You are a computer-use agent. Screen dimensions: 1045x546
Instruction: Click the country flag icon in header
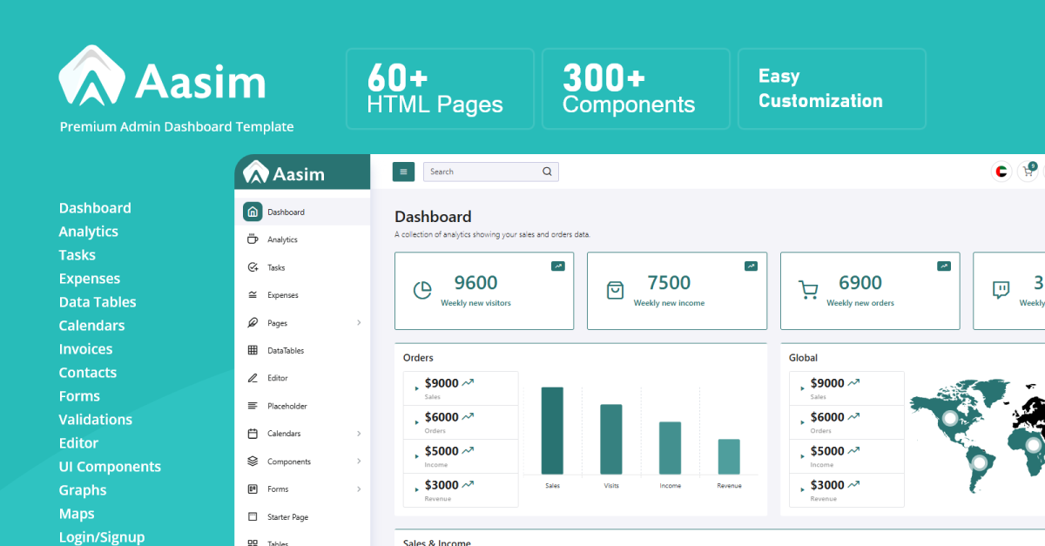point(1001,172)
